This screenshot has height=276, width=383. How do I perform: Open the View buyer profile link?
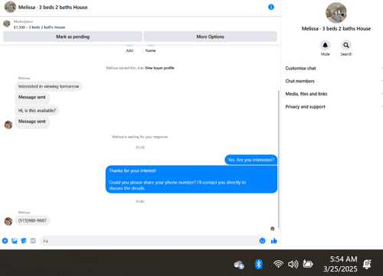coord(159,68)
